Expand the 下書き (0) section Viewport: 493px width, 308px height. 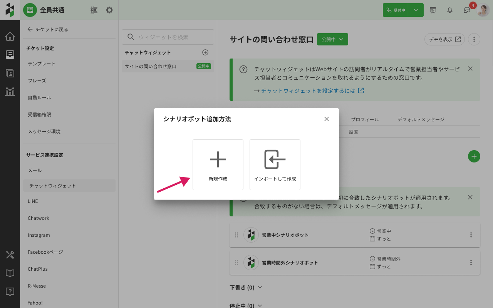pos(246,287)
